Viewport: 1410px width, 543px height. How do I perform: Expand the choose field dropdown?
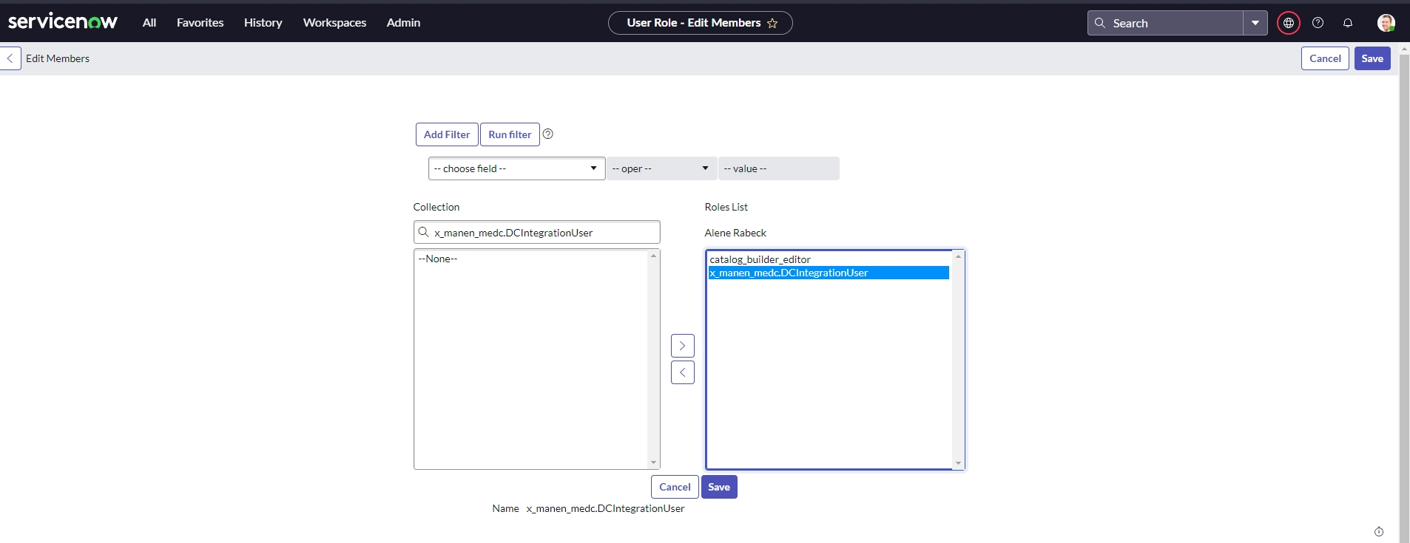pos(516,168)
